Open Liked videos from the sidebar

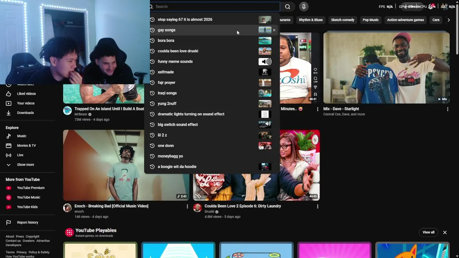tap(28, 94)
